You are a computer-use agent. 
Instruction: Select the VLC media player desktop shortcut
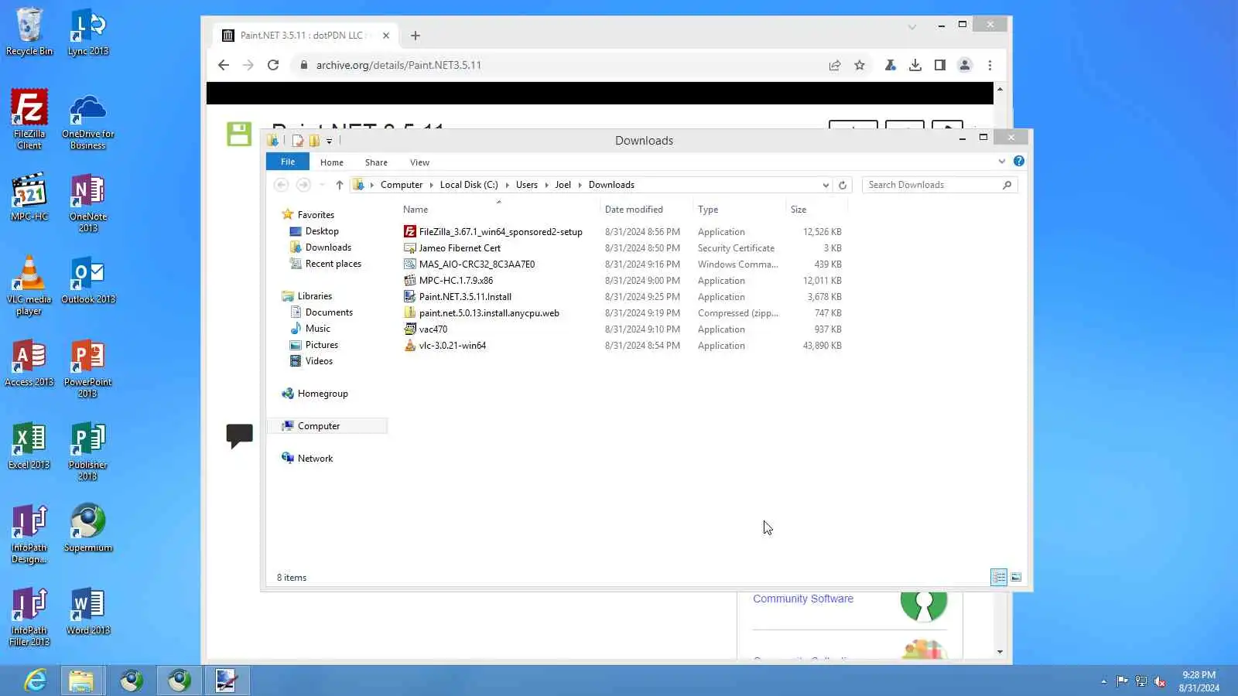click(29, 285)
